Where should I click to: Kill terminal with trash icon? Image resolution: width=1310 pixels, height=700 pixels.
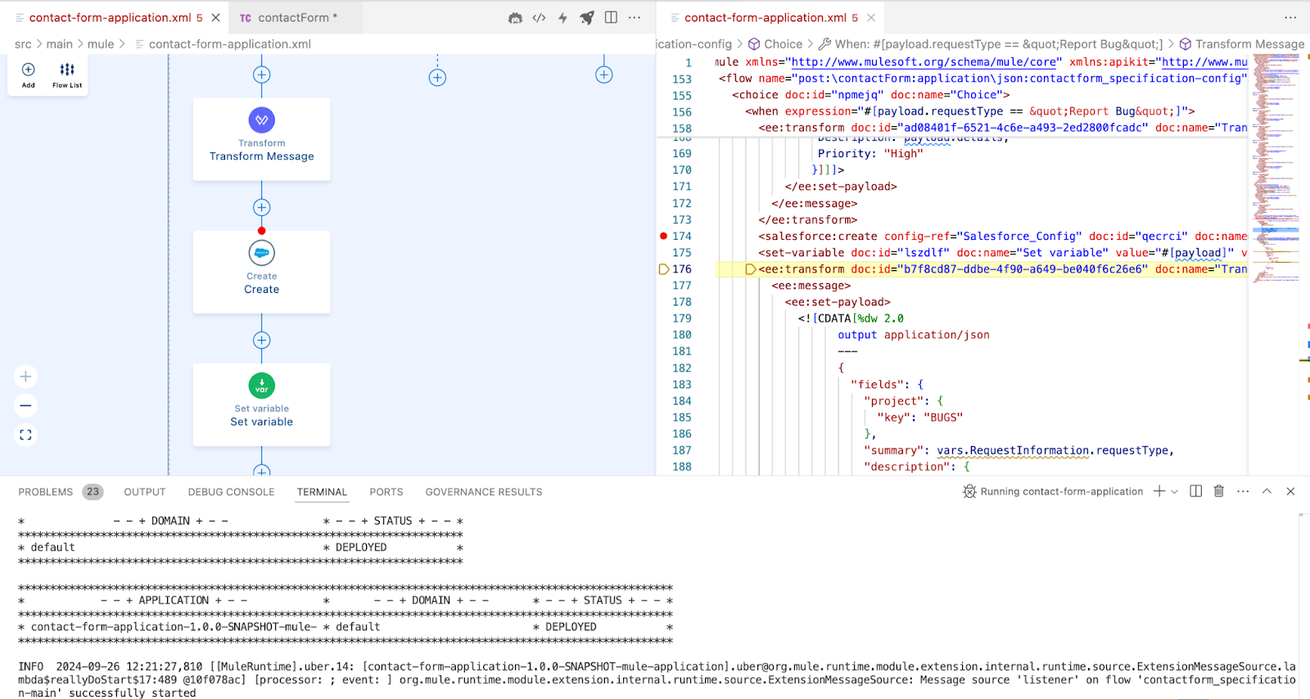click(1219, 491)
